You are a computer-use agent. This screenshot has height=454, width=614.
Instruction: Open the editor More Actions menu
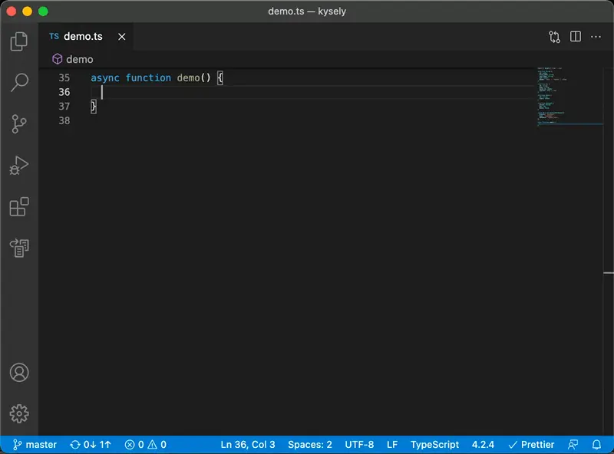coord(597,36)
